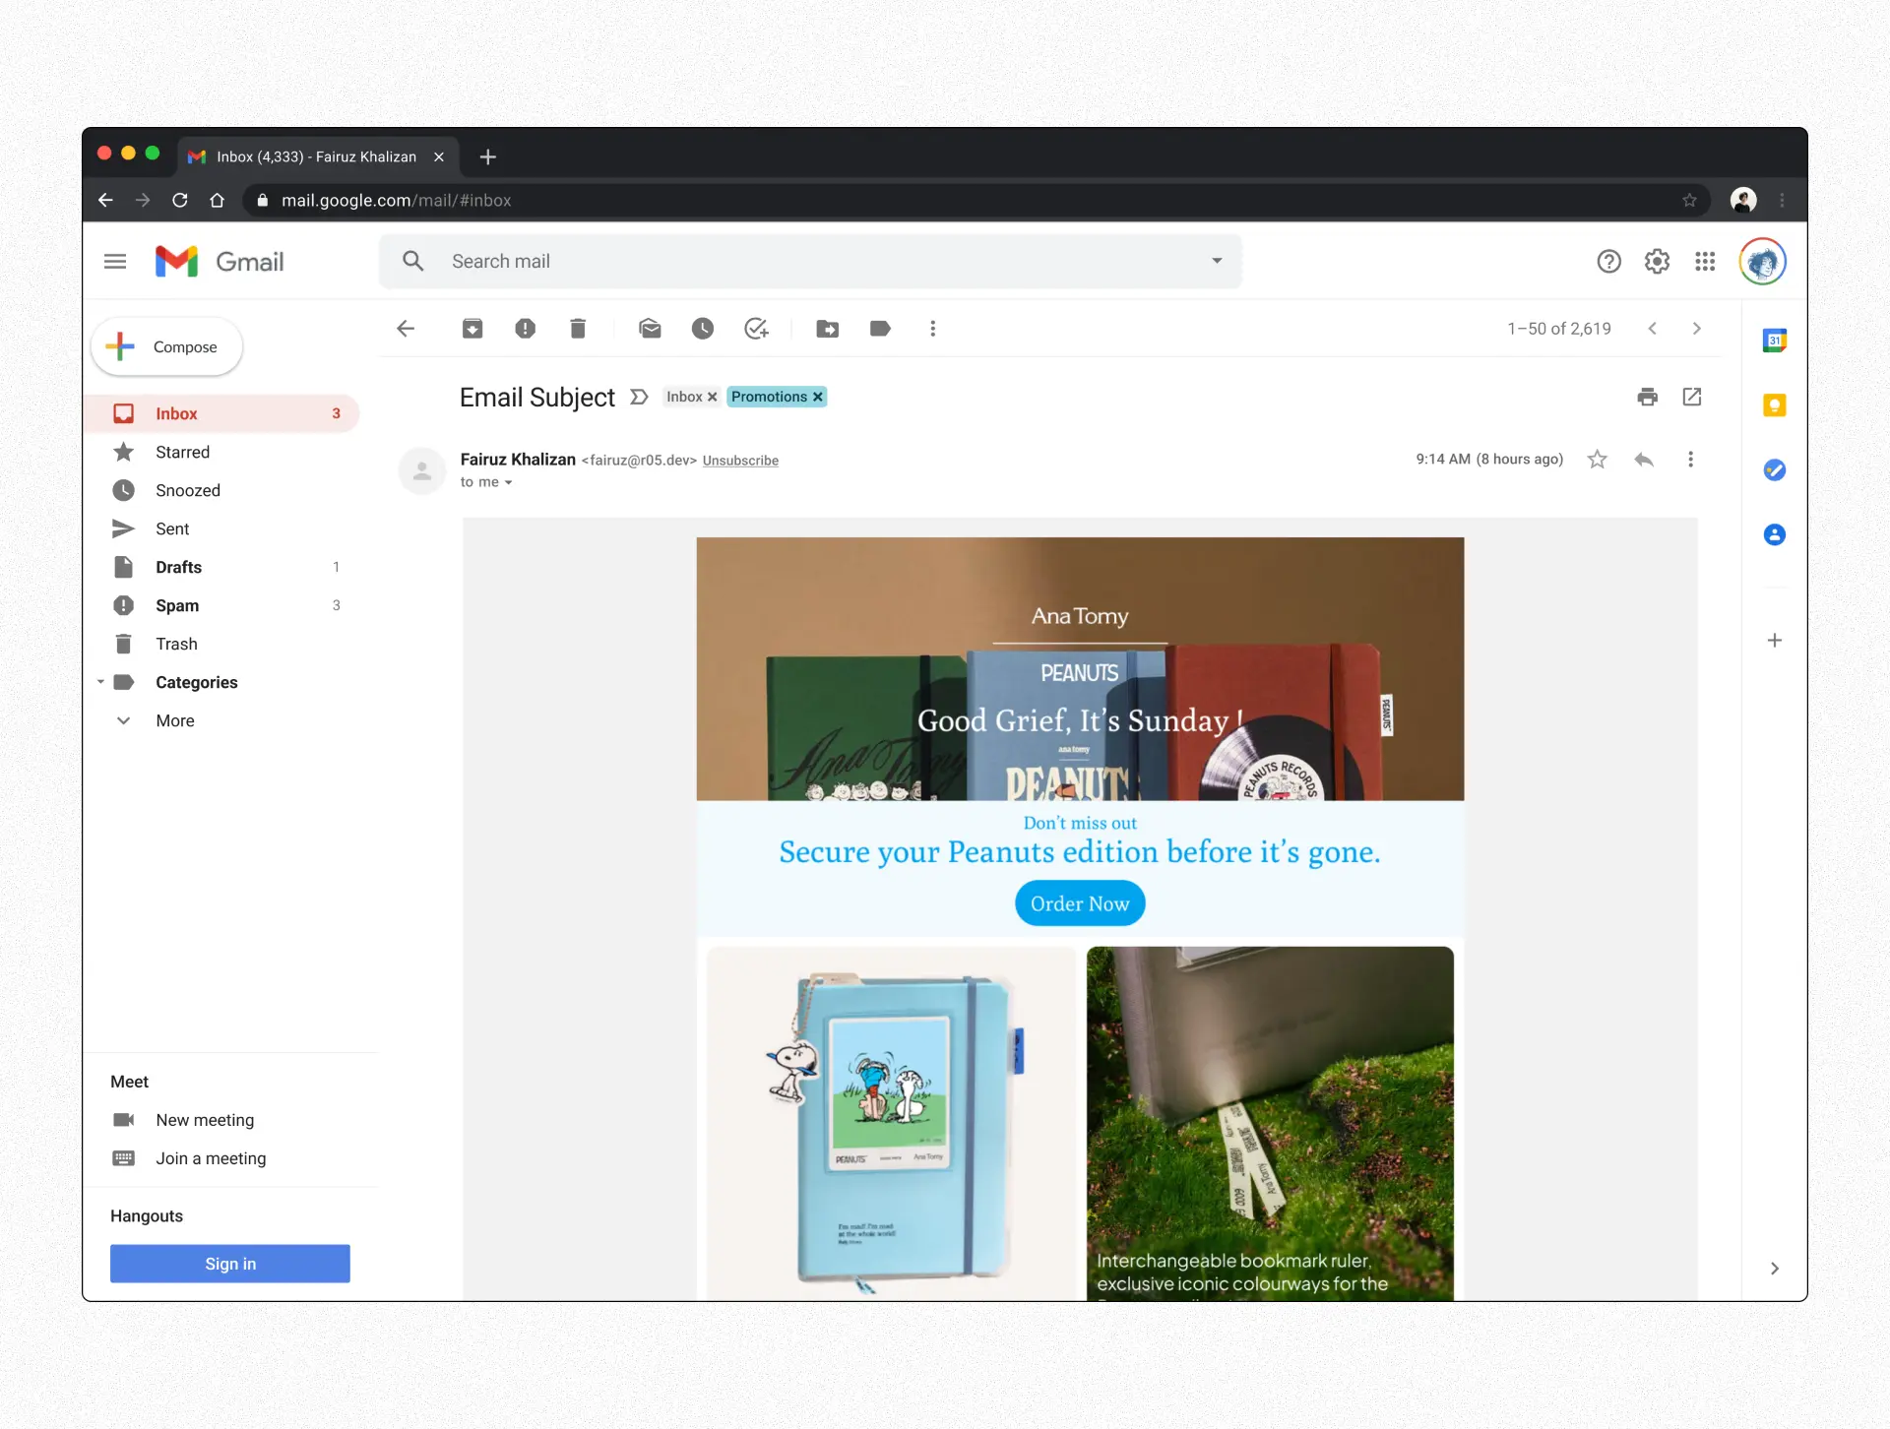Open Gmail support help icon
Image resolution: width=1890 pixels, height=1429 pixels.
tap(1608, 262)
